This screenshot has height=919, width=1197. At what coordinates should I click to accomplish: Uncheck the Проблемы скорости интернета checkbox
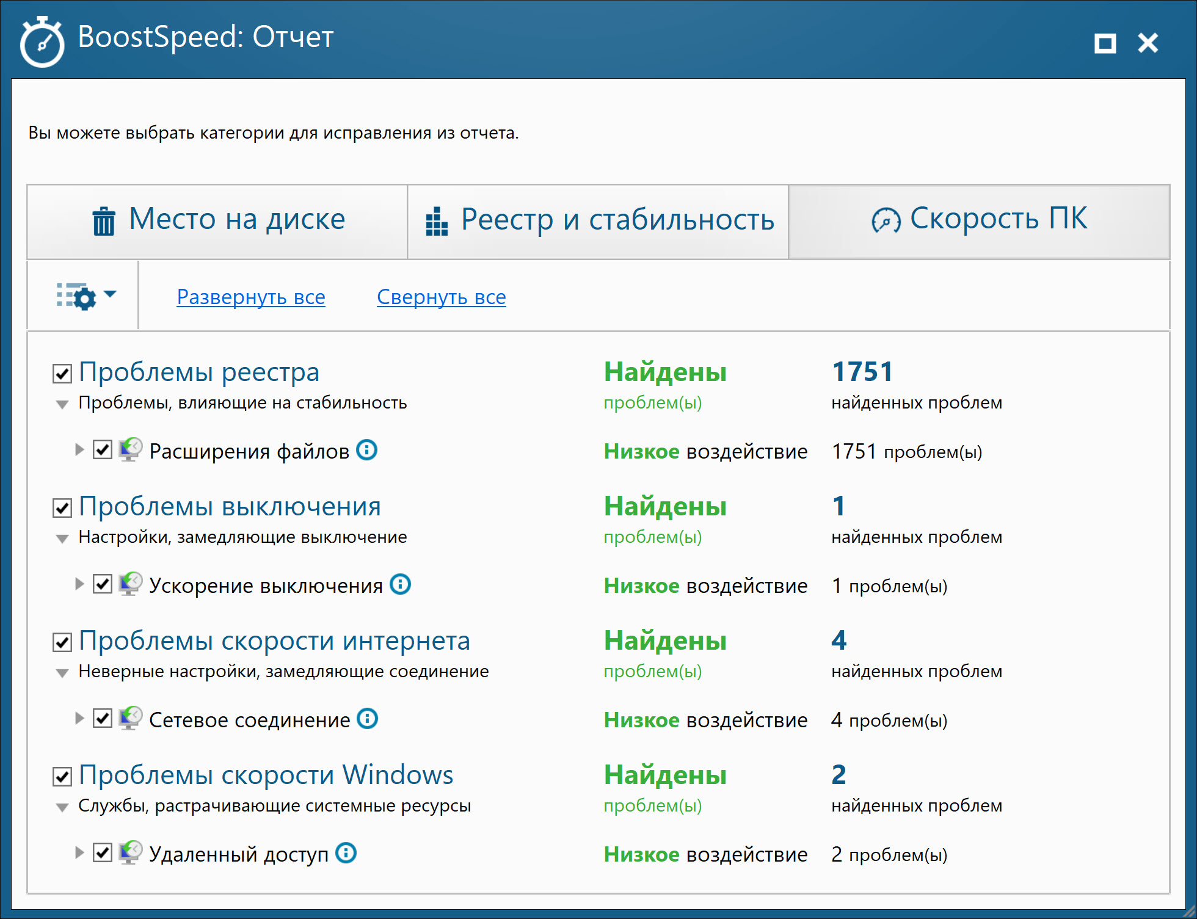tap(62, 642)
